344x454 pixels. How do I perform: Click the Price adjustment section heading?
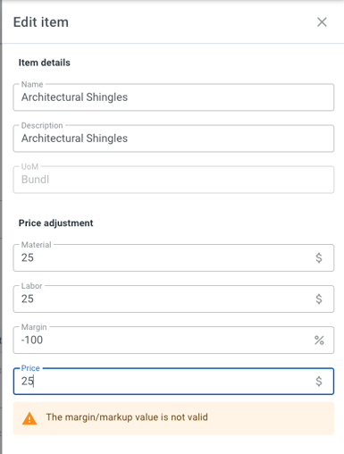click(56, 223)
